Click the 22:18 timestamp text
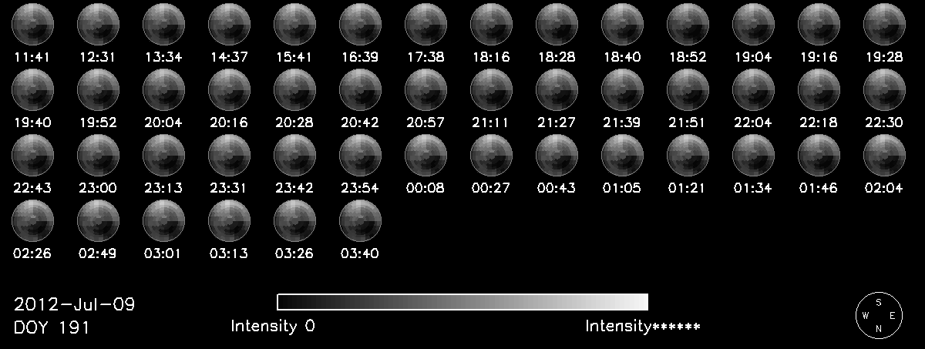 (x=819, y=122)
